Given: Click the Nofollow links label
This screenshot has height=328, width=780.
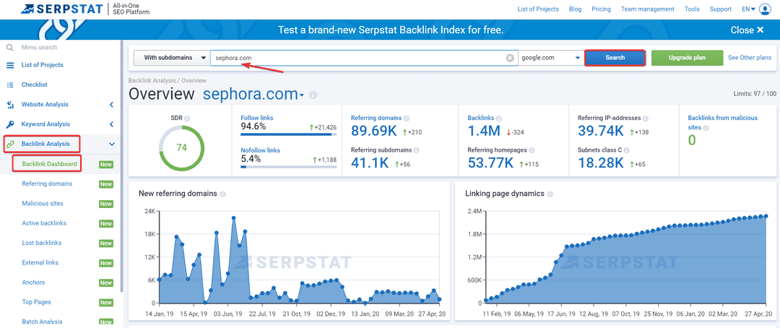Looking at the screenshot, I should click(260, 150).
